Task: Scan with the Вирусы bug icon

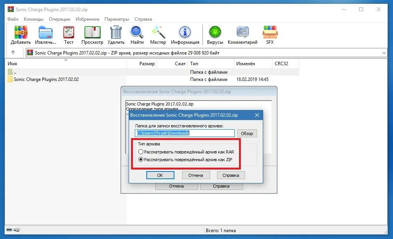Action: pyautogui.click(x=215, y=32)
